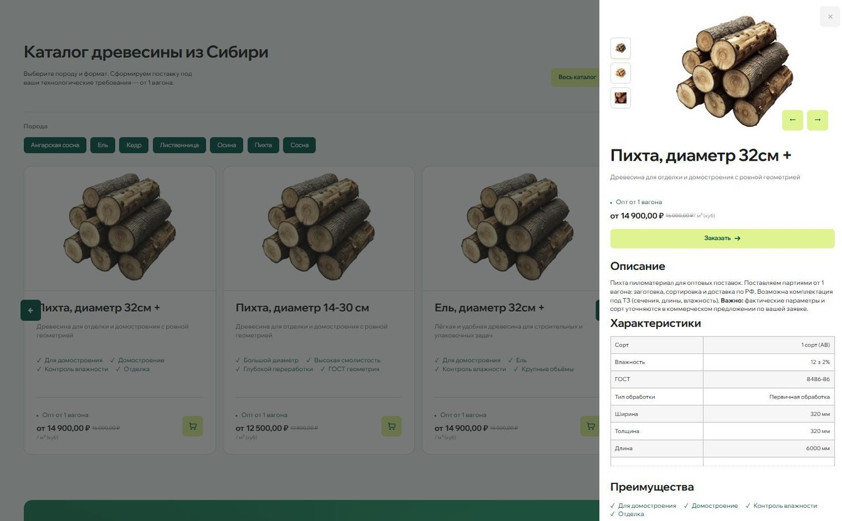Add Пихта диаметр 32см to cart

pos(192,426)
